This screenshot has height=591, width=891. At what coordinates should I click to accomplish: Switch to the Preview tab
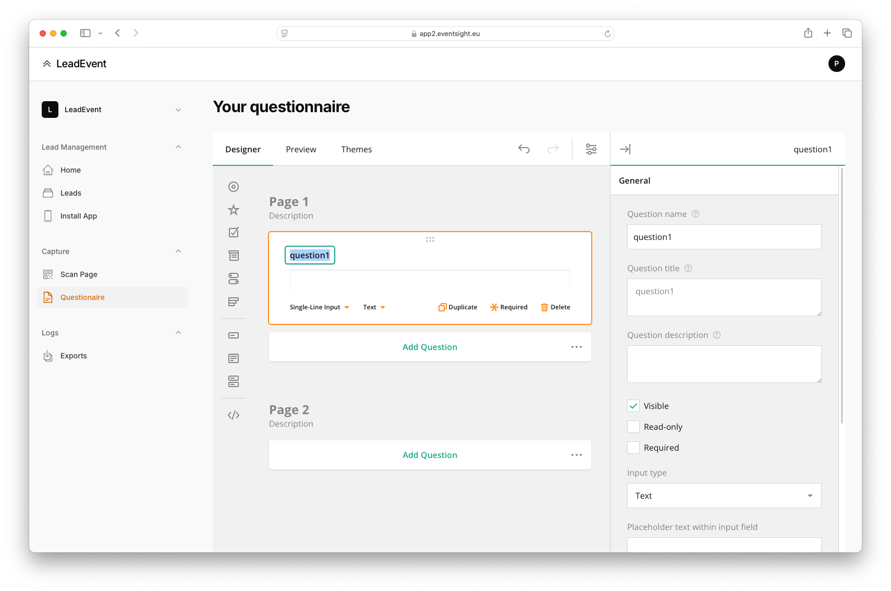click(301, 149)
